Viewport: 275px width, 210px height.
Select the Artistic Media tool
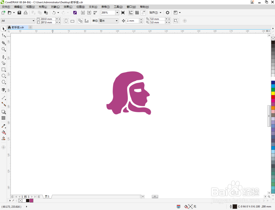point(3,63)
